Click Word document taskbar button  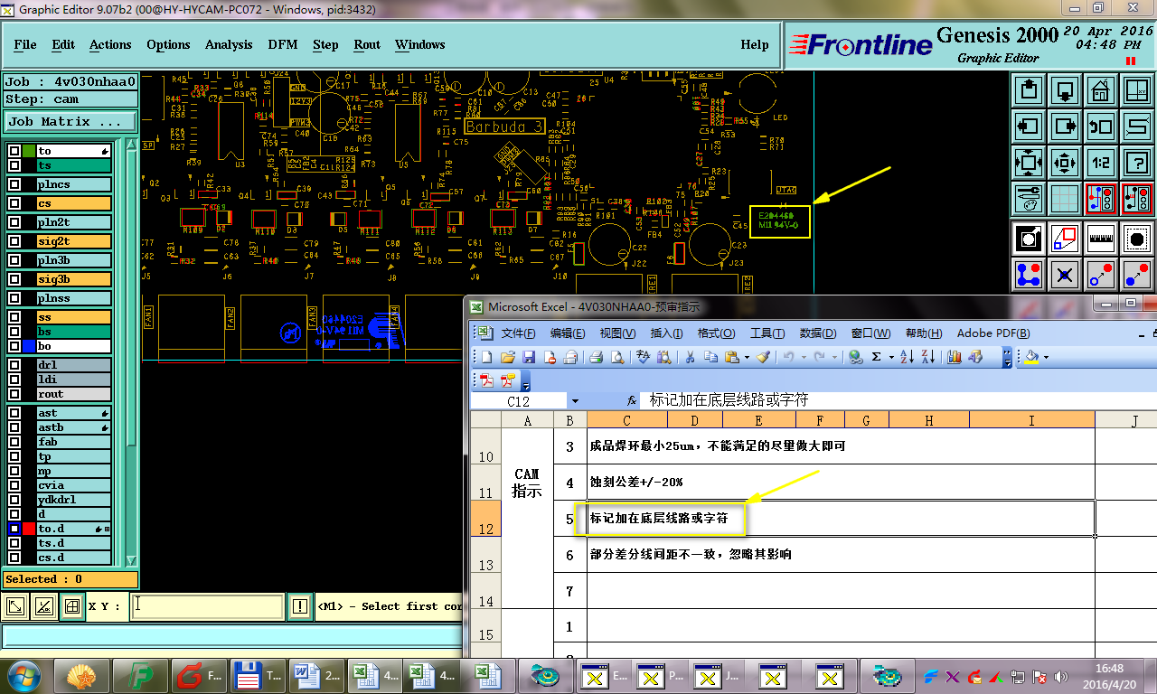(x=315, y=675)
